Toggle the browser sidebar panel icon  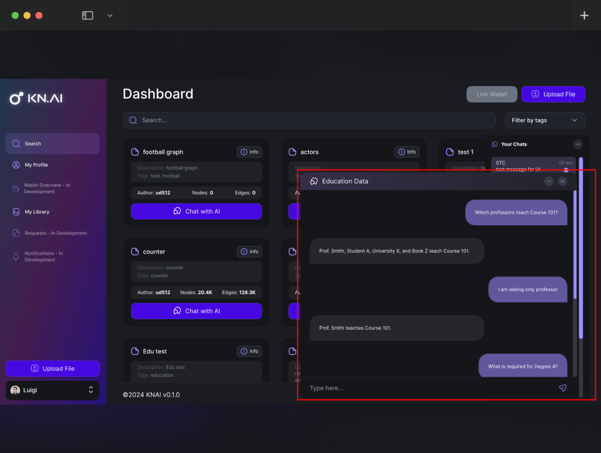coord(87,15)
